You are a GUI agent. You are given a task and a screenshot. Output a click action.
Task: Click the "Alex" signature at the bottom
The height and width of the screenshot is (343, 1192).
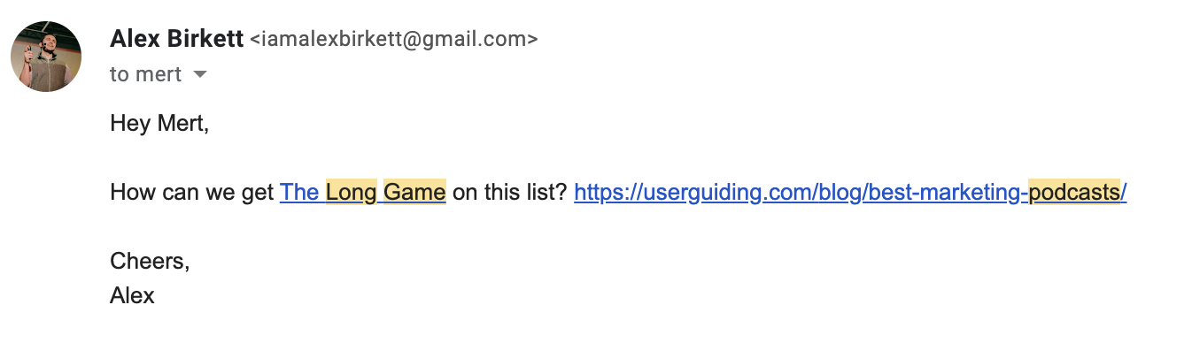click(x=132, y=295)
